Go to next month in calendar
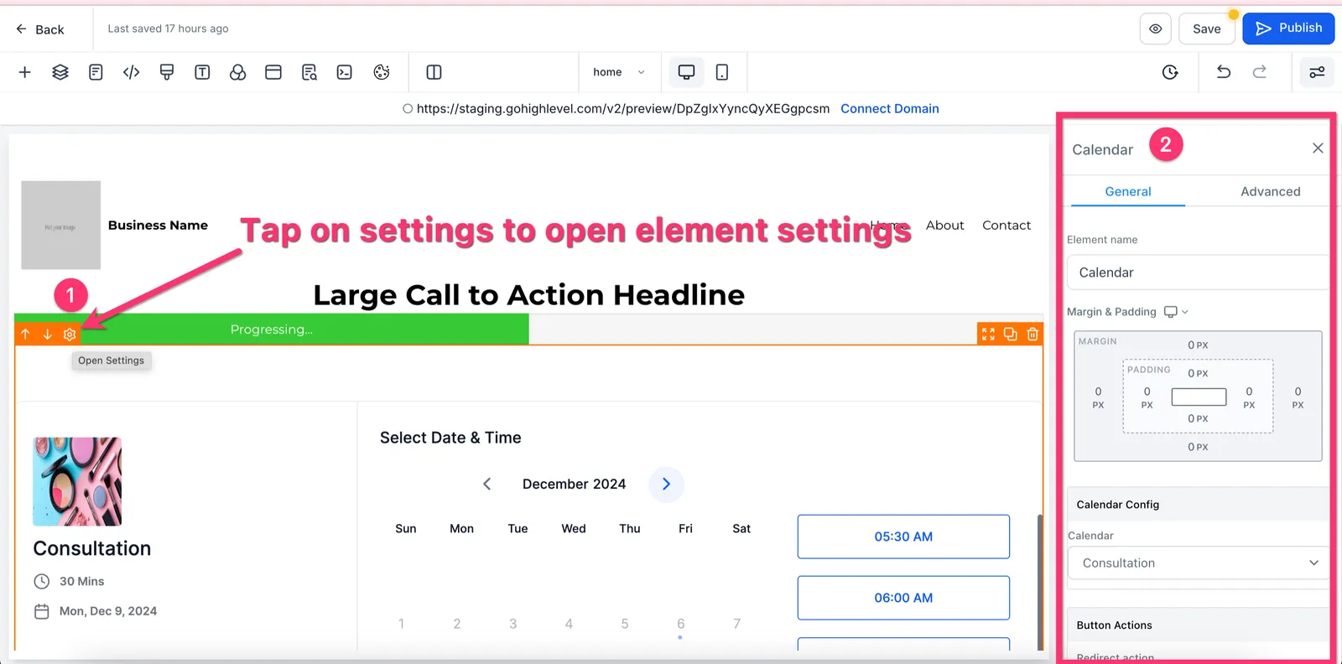The image size is (1342, 664). (666, 485)
